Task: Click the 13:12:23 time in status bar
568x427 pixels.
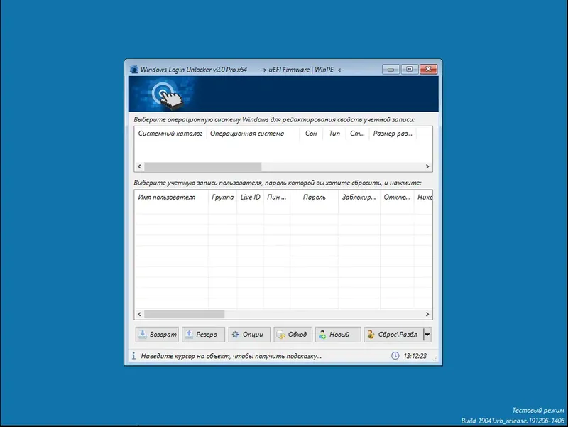Action: pos(415,356)
